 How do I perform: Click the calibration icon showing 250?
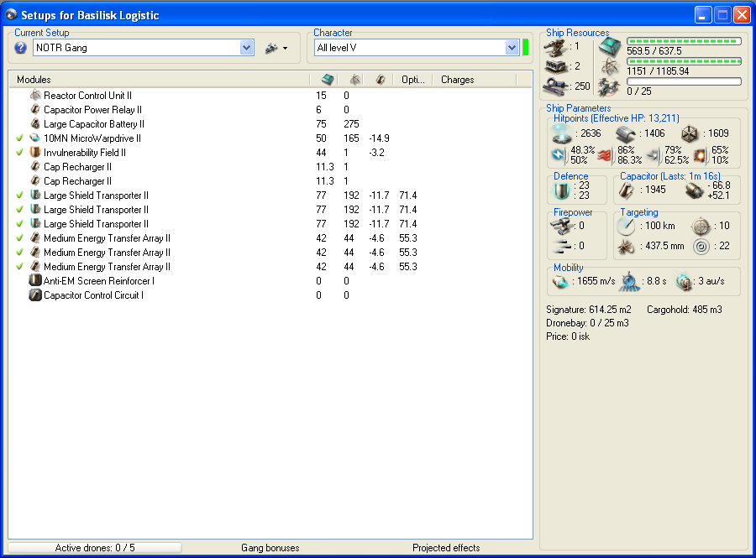tap(557, 86)
